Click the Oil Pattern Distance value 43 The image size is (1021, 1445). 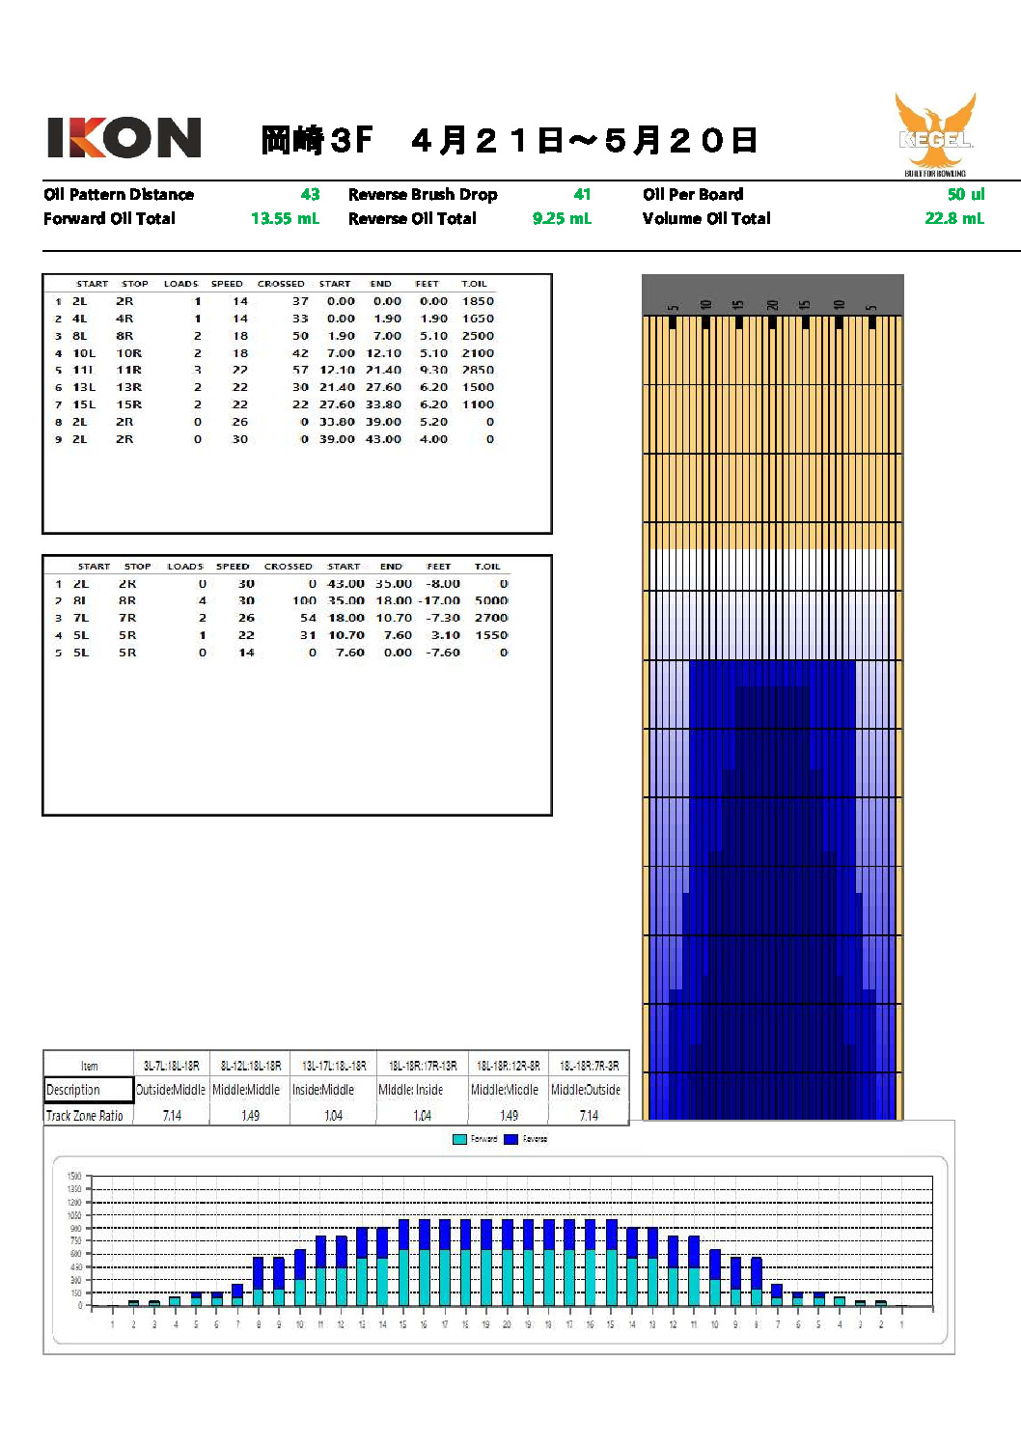[310, 194]
